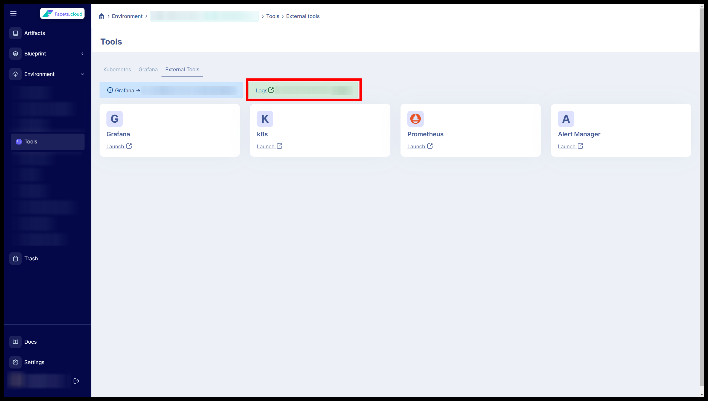Toggle the Grafana tab view
Screen dimensions: 708x401
pyautogui.click(x=148, y=69)
